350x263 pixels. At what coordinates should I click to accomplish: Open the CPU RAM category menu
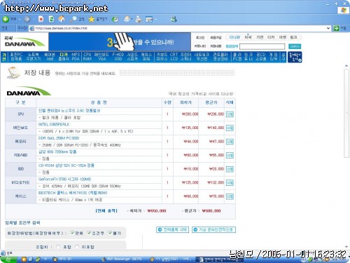click(87, 57)
